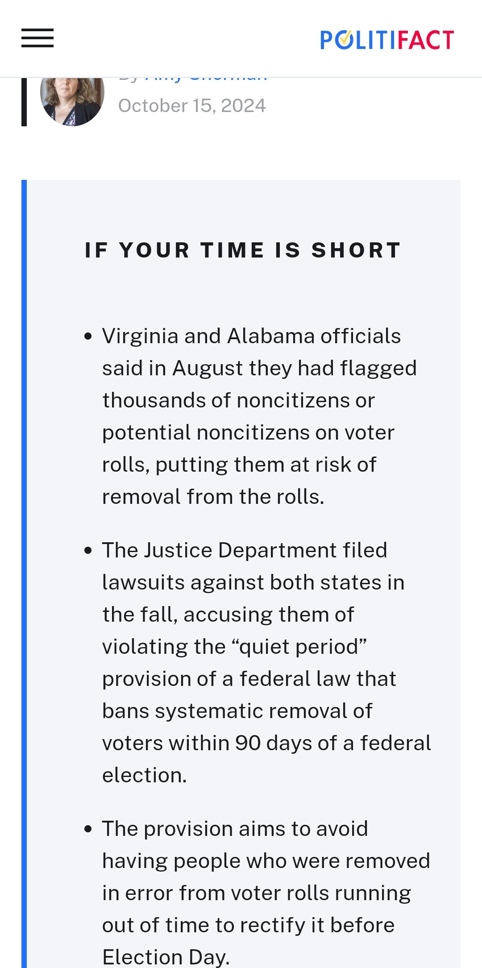Click the phrase "removal from the rolls"

point(213,497)
